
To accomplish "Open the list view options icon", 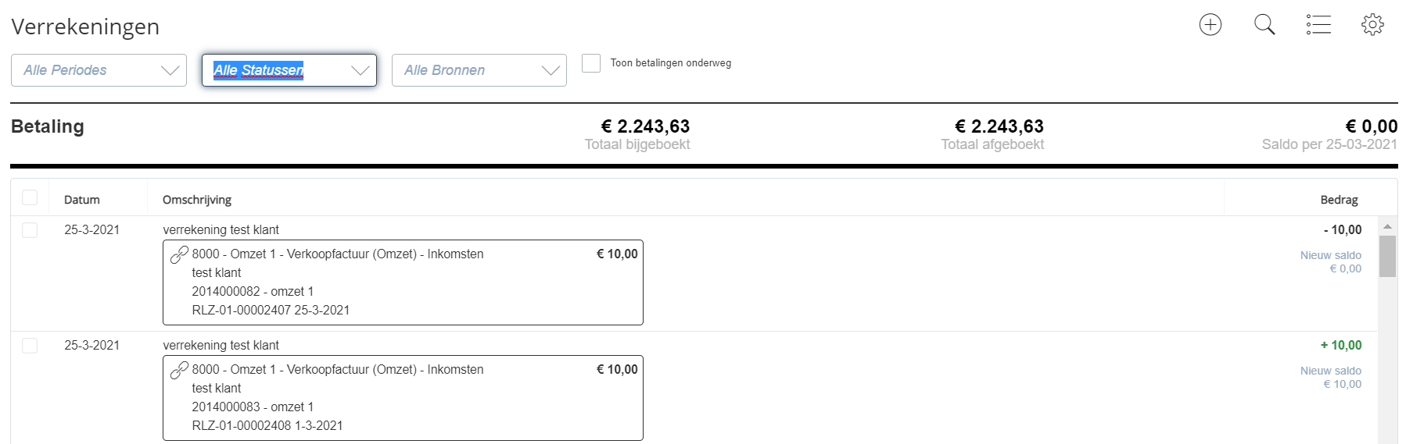I will point(1318,25).
